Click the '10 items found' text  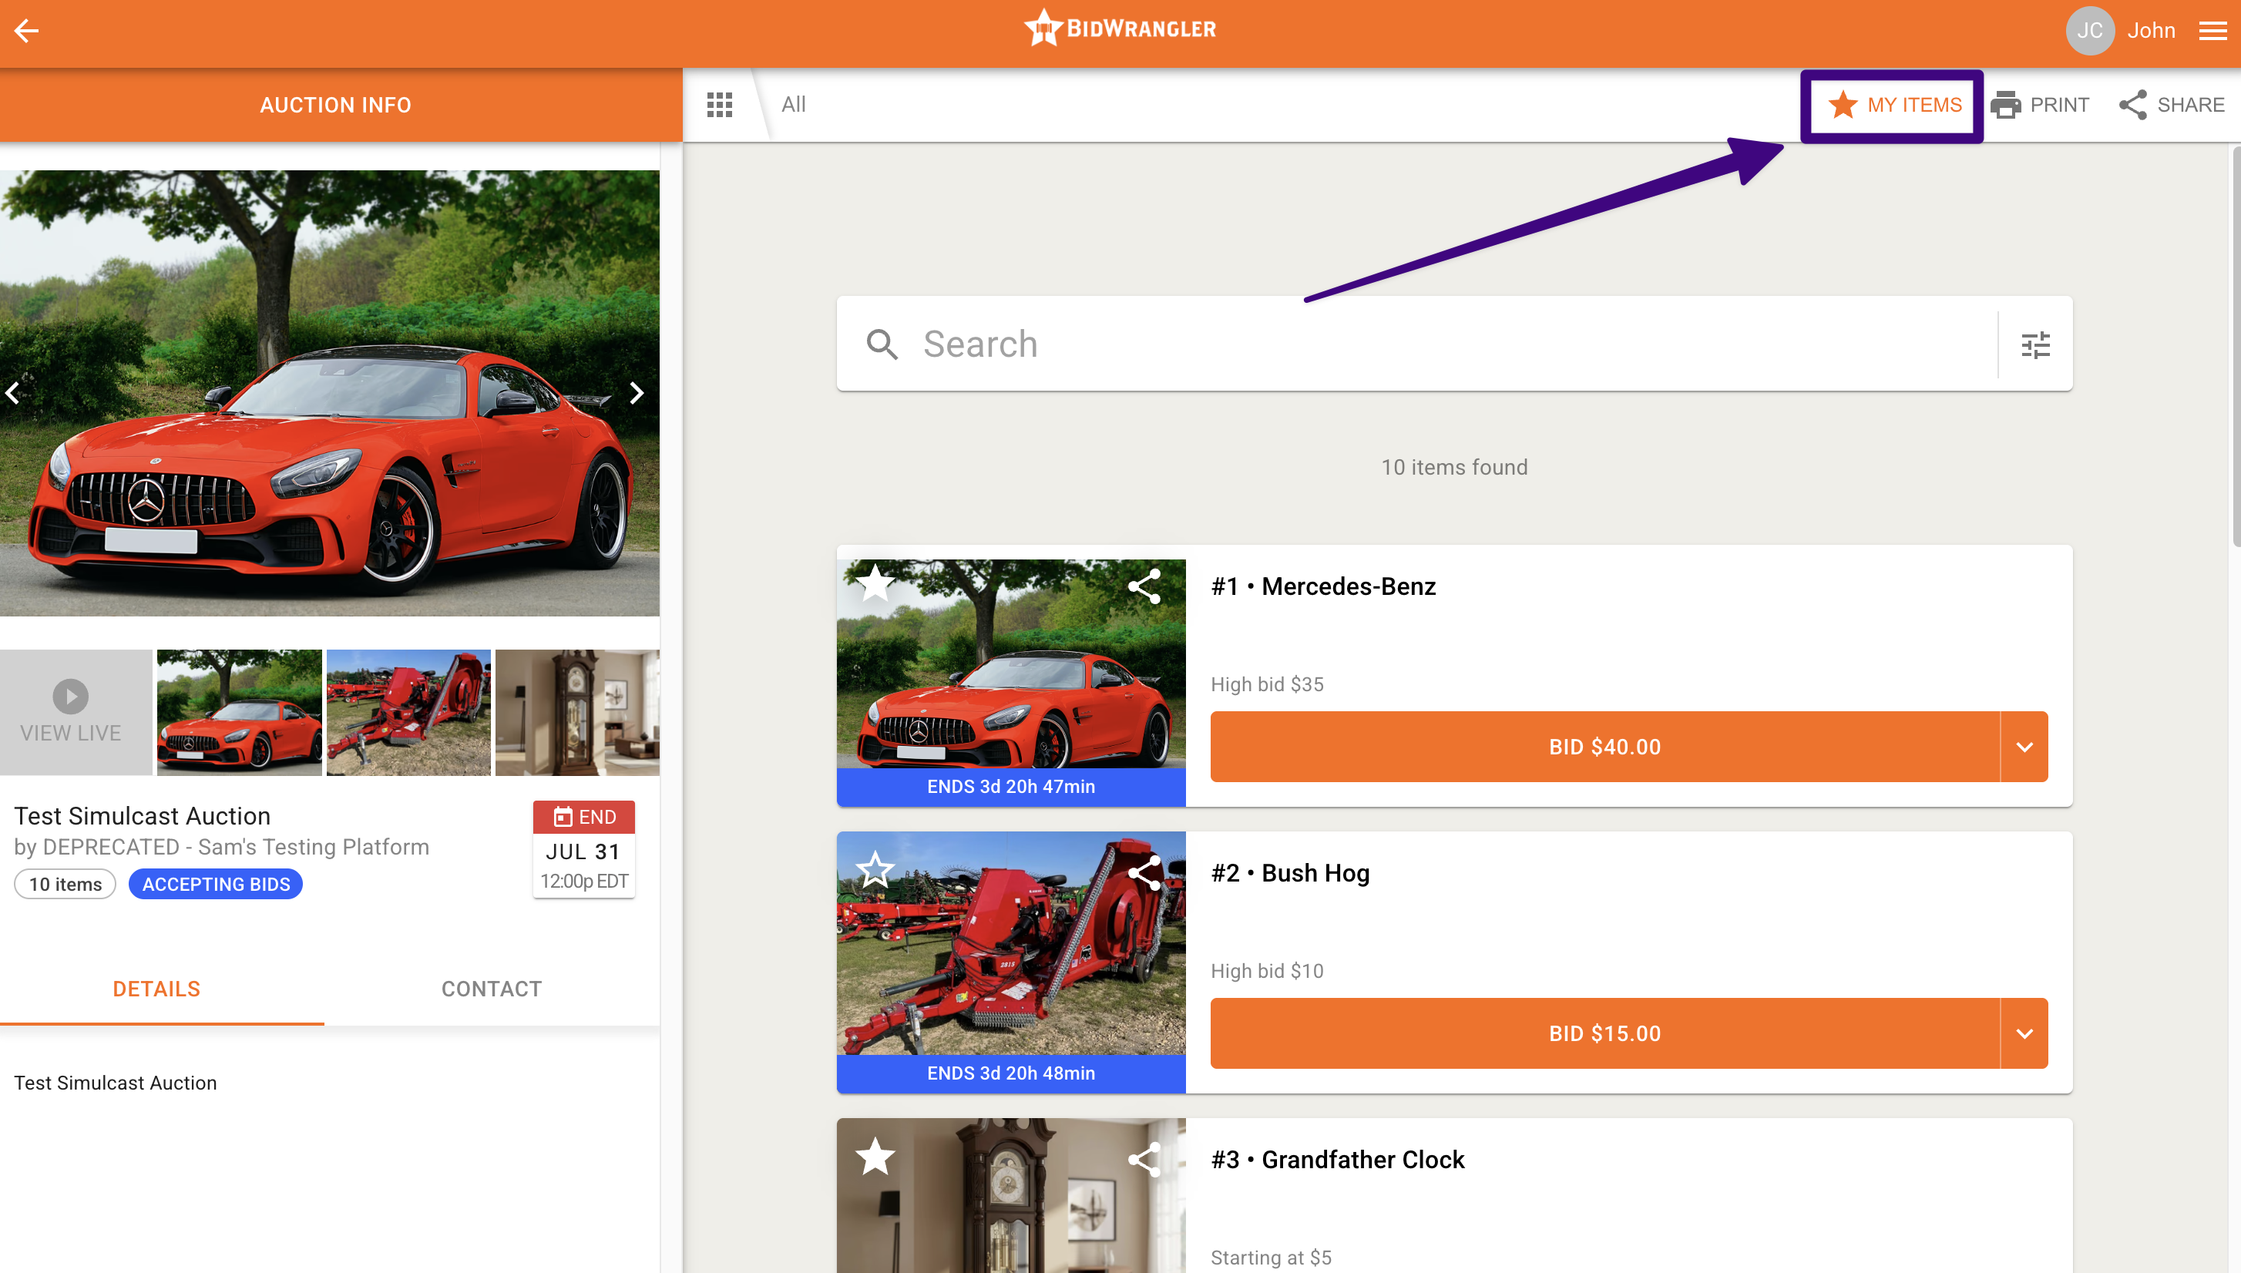[x=1454, y=468]
